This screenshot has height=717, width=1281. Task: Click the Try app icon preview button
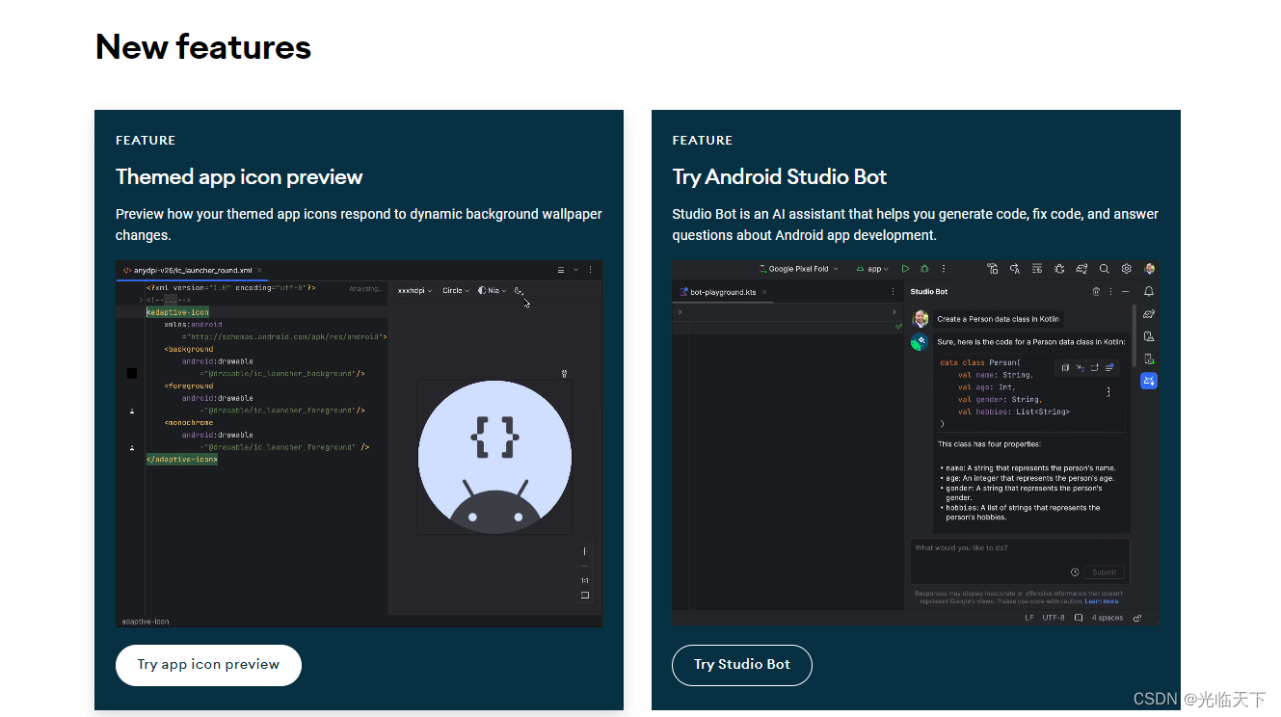pyautogui.click(x=208, y=665)
